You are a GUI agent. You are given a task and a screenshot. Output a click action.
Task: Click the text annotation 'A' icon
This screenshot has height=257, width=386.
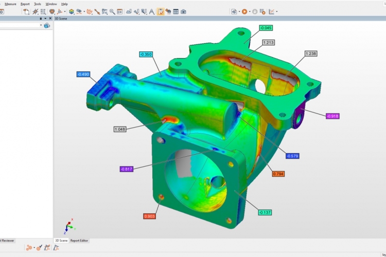pos(152,11)
